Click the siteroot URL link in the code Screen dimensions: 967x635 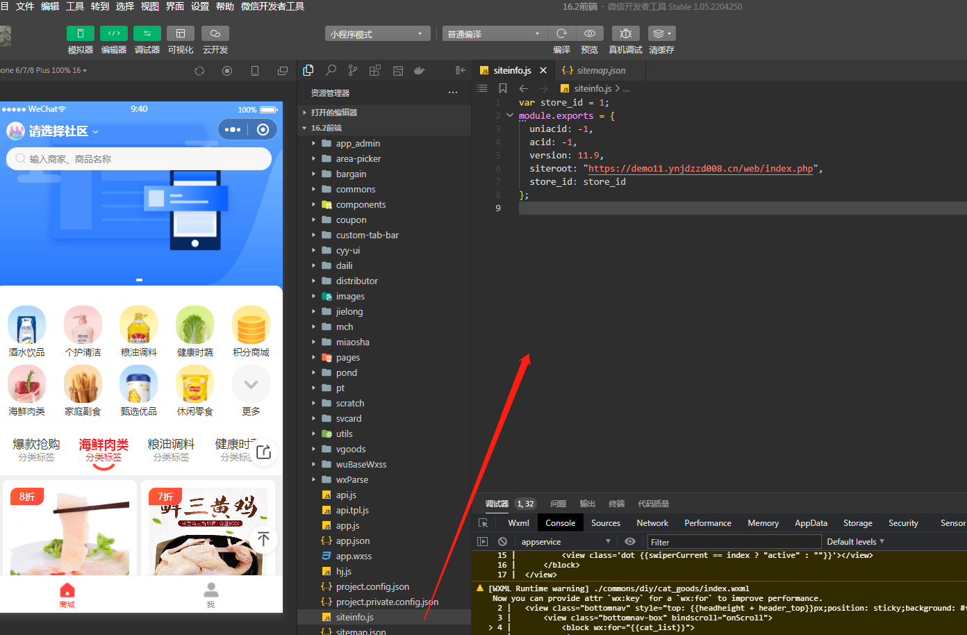tap(700, 169)
